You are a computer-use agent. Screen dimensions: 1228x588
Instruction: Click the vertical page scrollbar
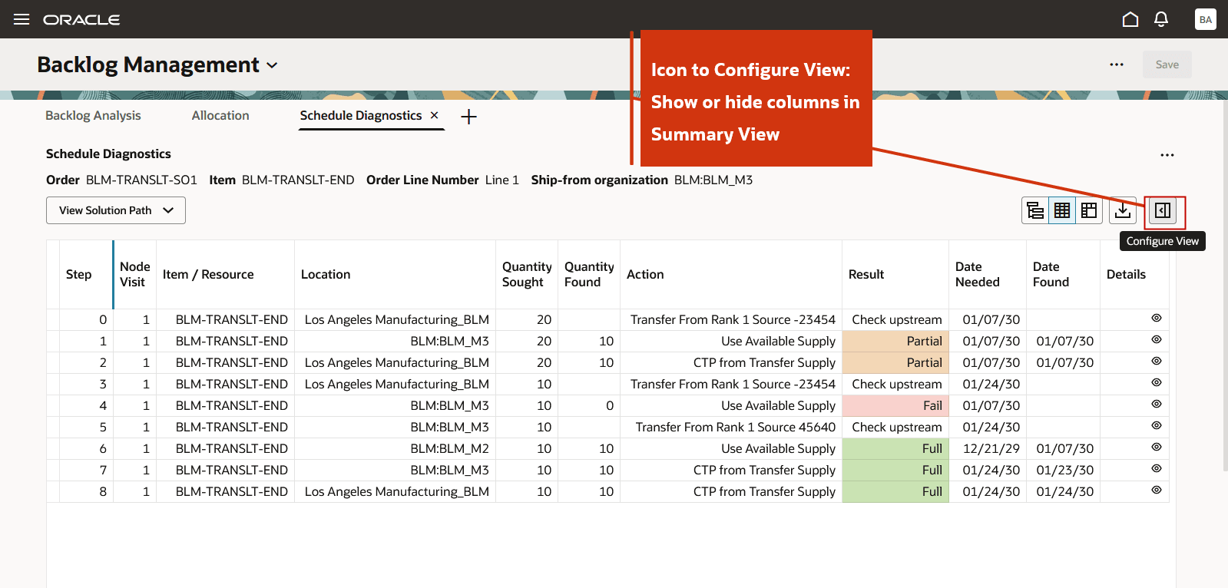coord(1225,284)
